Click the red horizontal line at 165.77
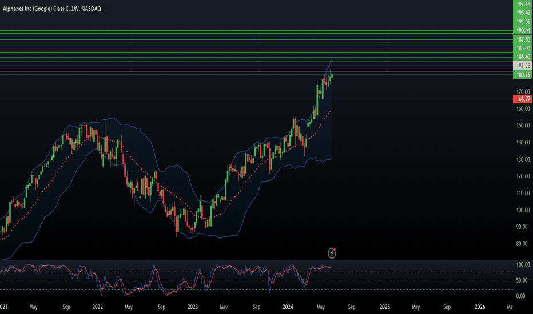533x314 pixels. pos(256,99)
